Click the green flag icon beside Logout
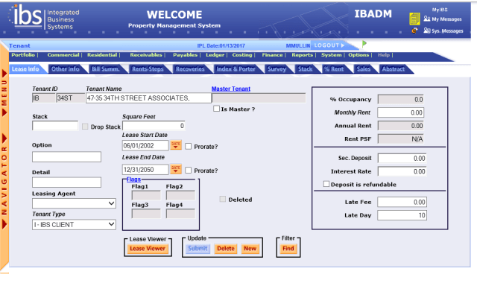The image size is (477, 283). click(x=364, y=44)
